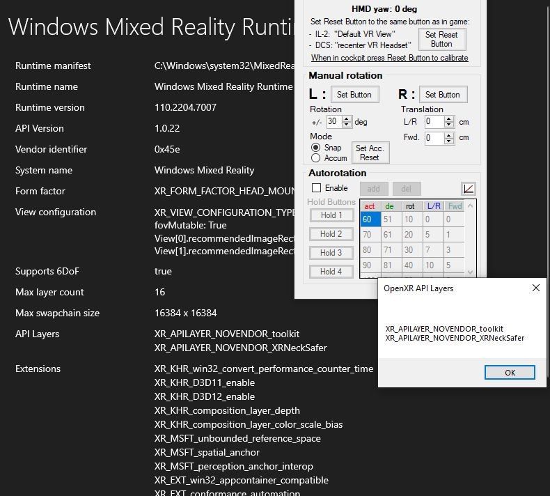Decrease Fwd. translation with down arrow
This screenshot has width=550, height=496.
[x=449, y=141]
